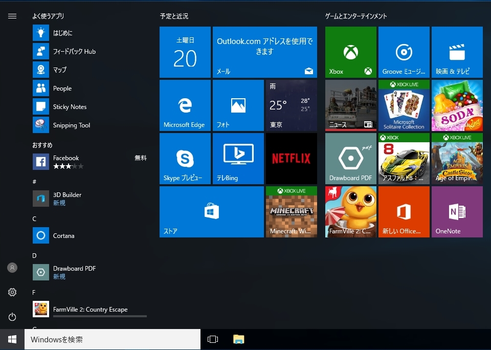Open the Groove Music tile
The height and width of the screenshot is (350, 491).
[404, 52]
